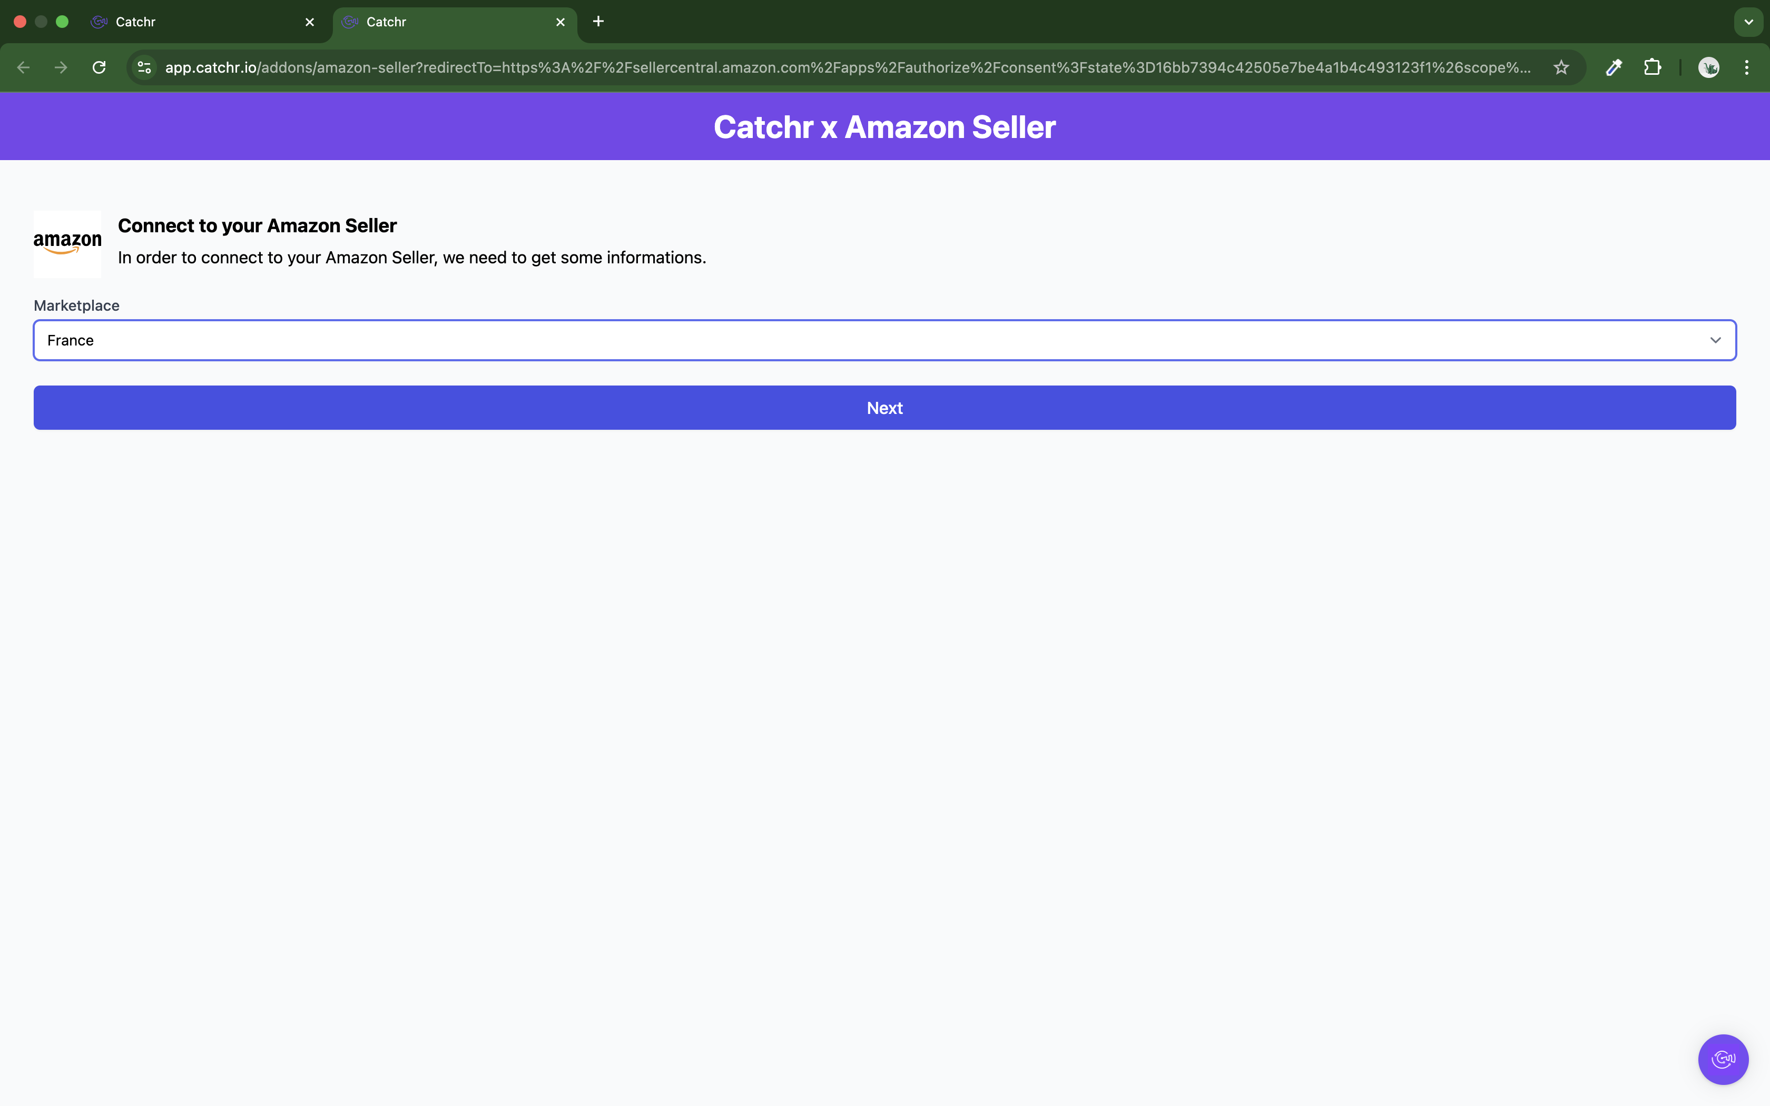Go back to previous page
The height and width of the screenshot is (1106, 1770).
23,67
